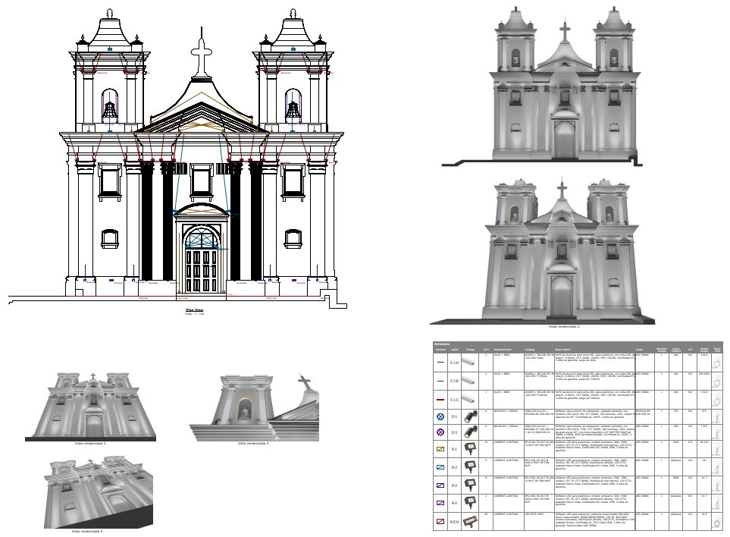730x537 pixels.
Task: Open the C1B aluminum profile image
Action: click(471, 381)
